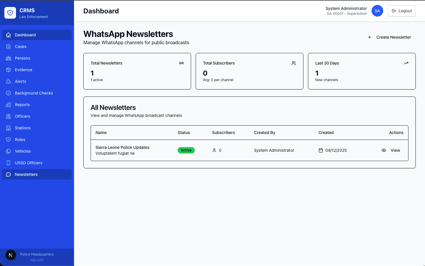Screen dimensions: 425x266
Task: Click the System Administrator name in header
Action: tap(346, 8)
